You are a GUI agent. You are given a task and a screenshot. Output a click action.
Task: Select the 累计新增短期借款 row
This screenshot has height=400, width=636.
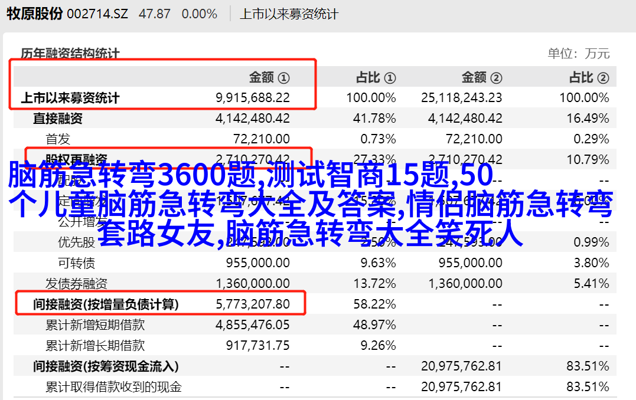point(95,324)
